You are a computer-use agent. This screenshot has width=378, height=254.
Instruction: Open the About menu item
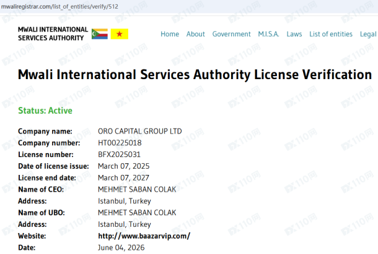click(196, 34)
